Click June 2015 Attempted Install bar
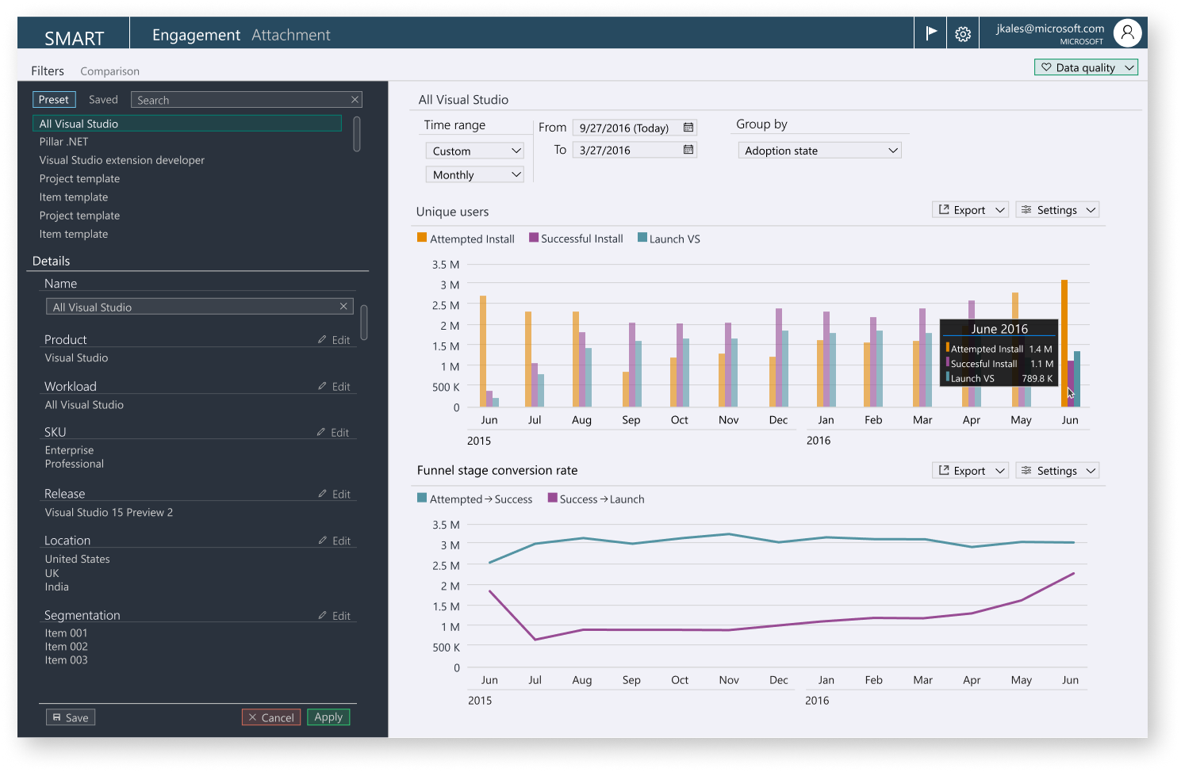Viewport: 1181px width, 772px height. pos(483,351)
